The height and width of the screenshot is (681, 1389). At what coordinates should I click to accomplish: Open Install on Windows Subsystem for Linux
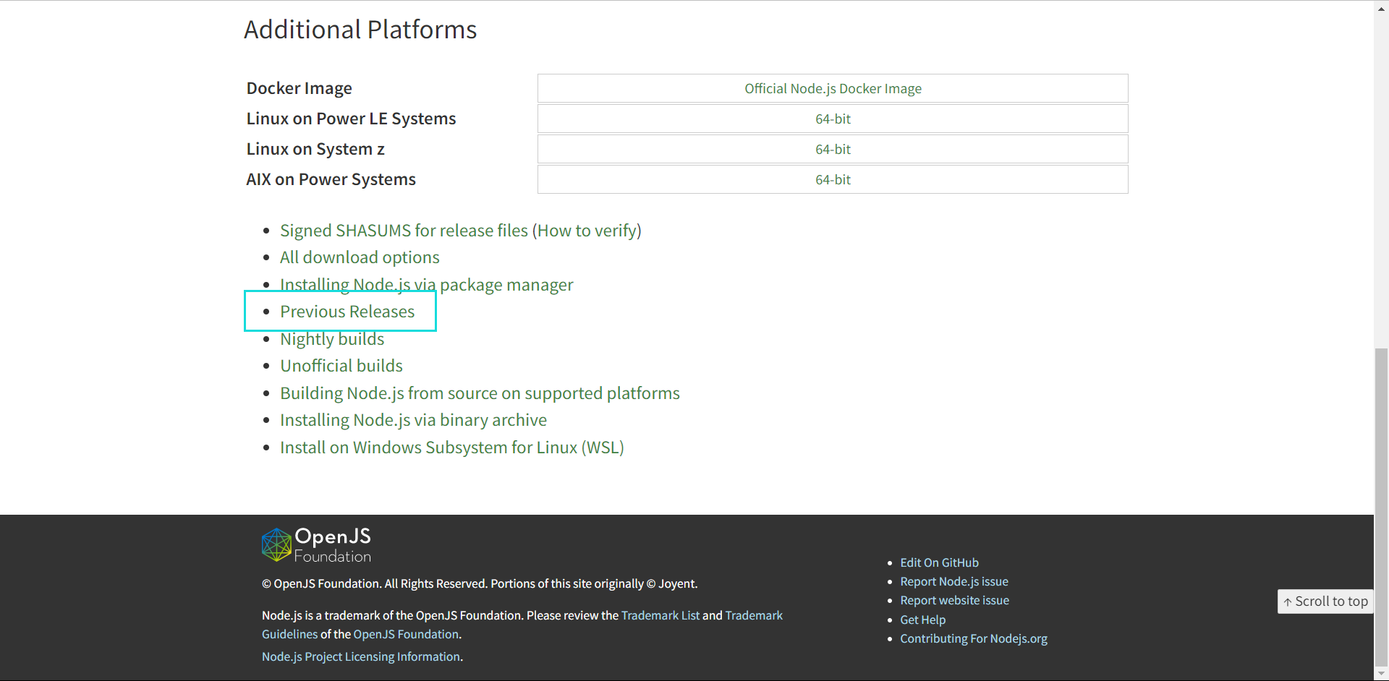[x=452, y=447]
